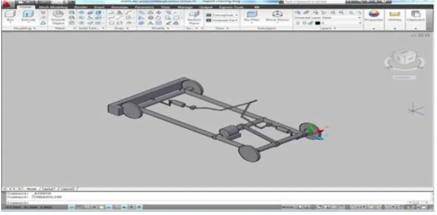Toggle the layer lock icon
437x215 pixels.
(x=311, y=23)
